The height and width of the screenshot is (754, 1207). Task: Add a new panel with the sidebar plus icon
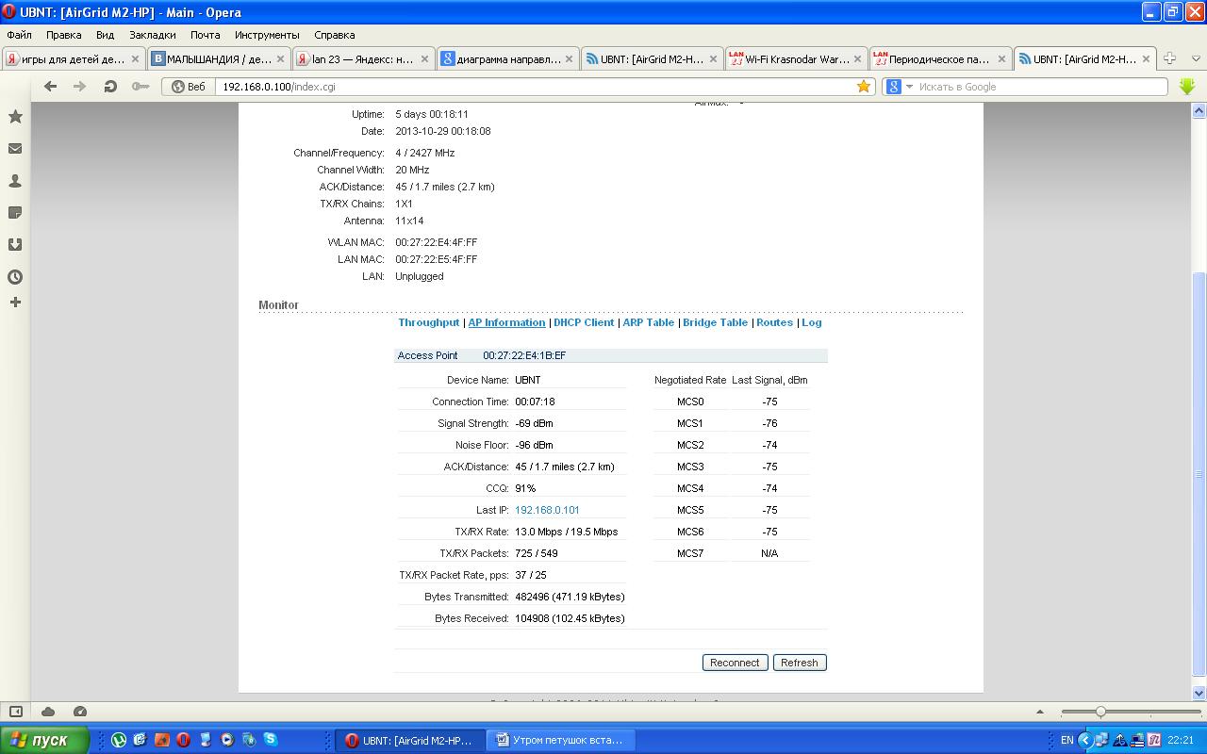[15, 302]
